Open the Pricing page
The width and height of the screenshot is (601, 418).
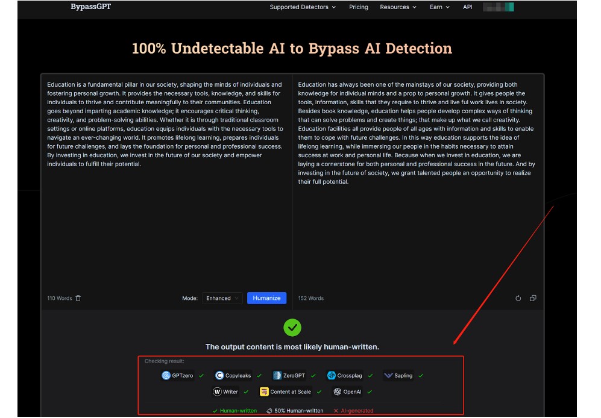(x=359, y=7)
